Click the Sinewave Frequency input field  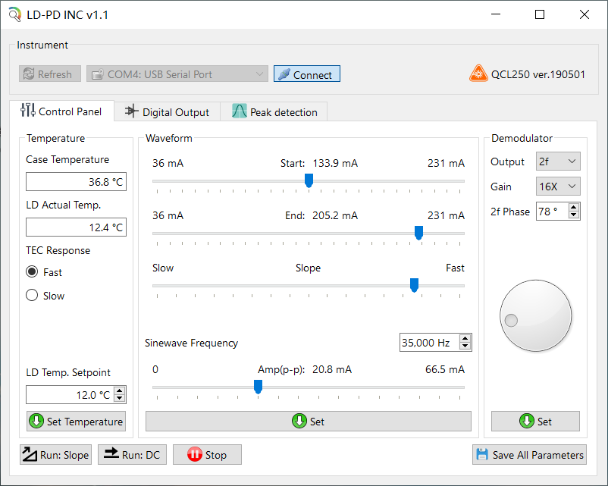click(x=428, y=343)
